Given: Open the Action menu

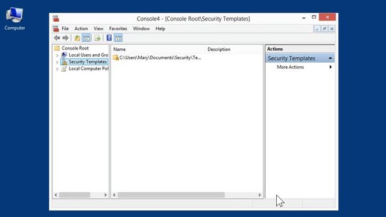Looking at the screenshot, I should click(81, 28).
